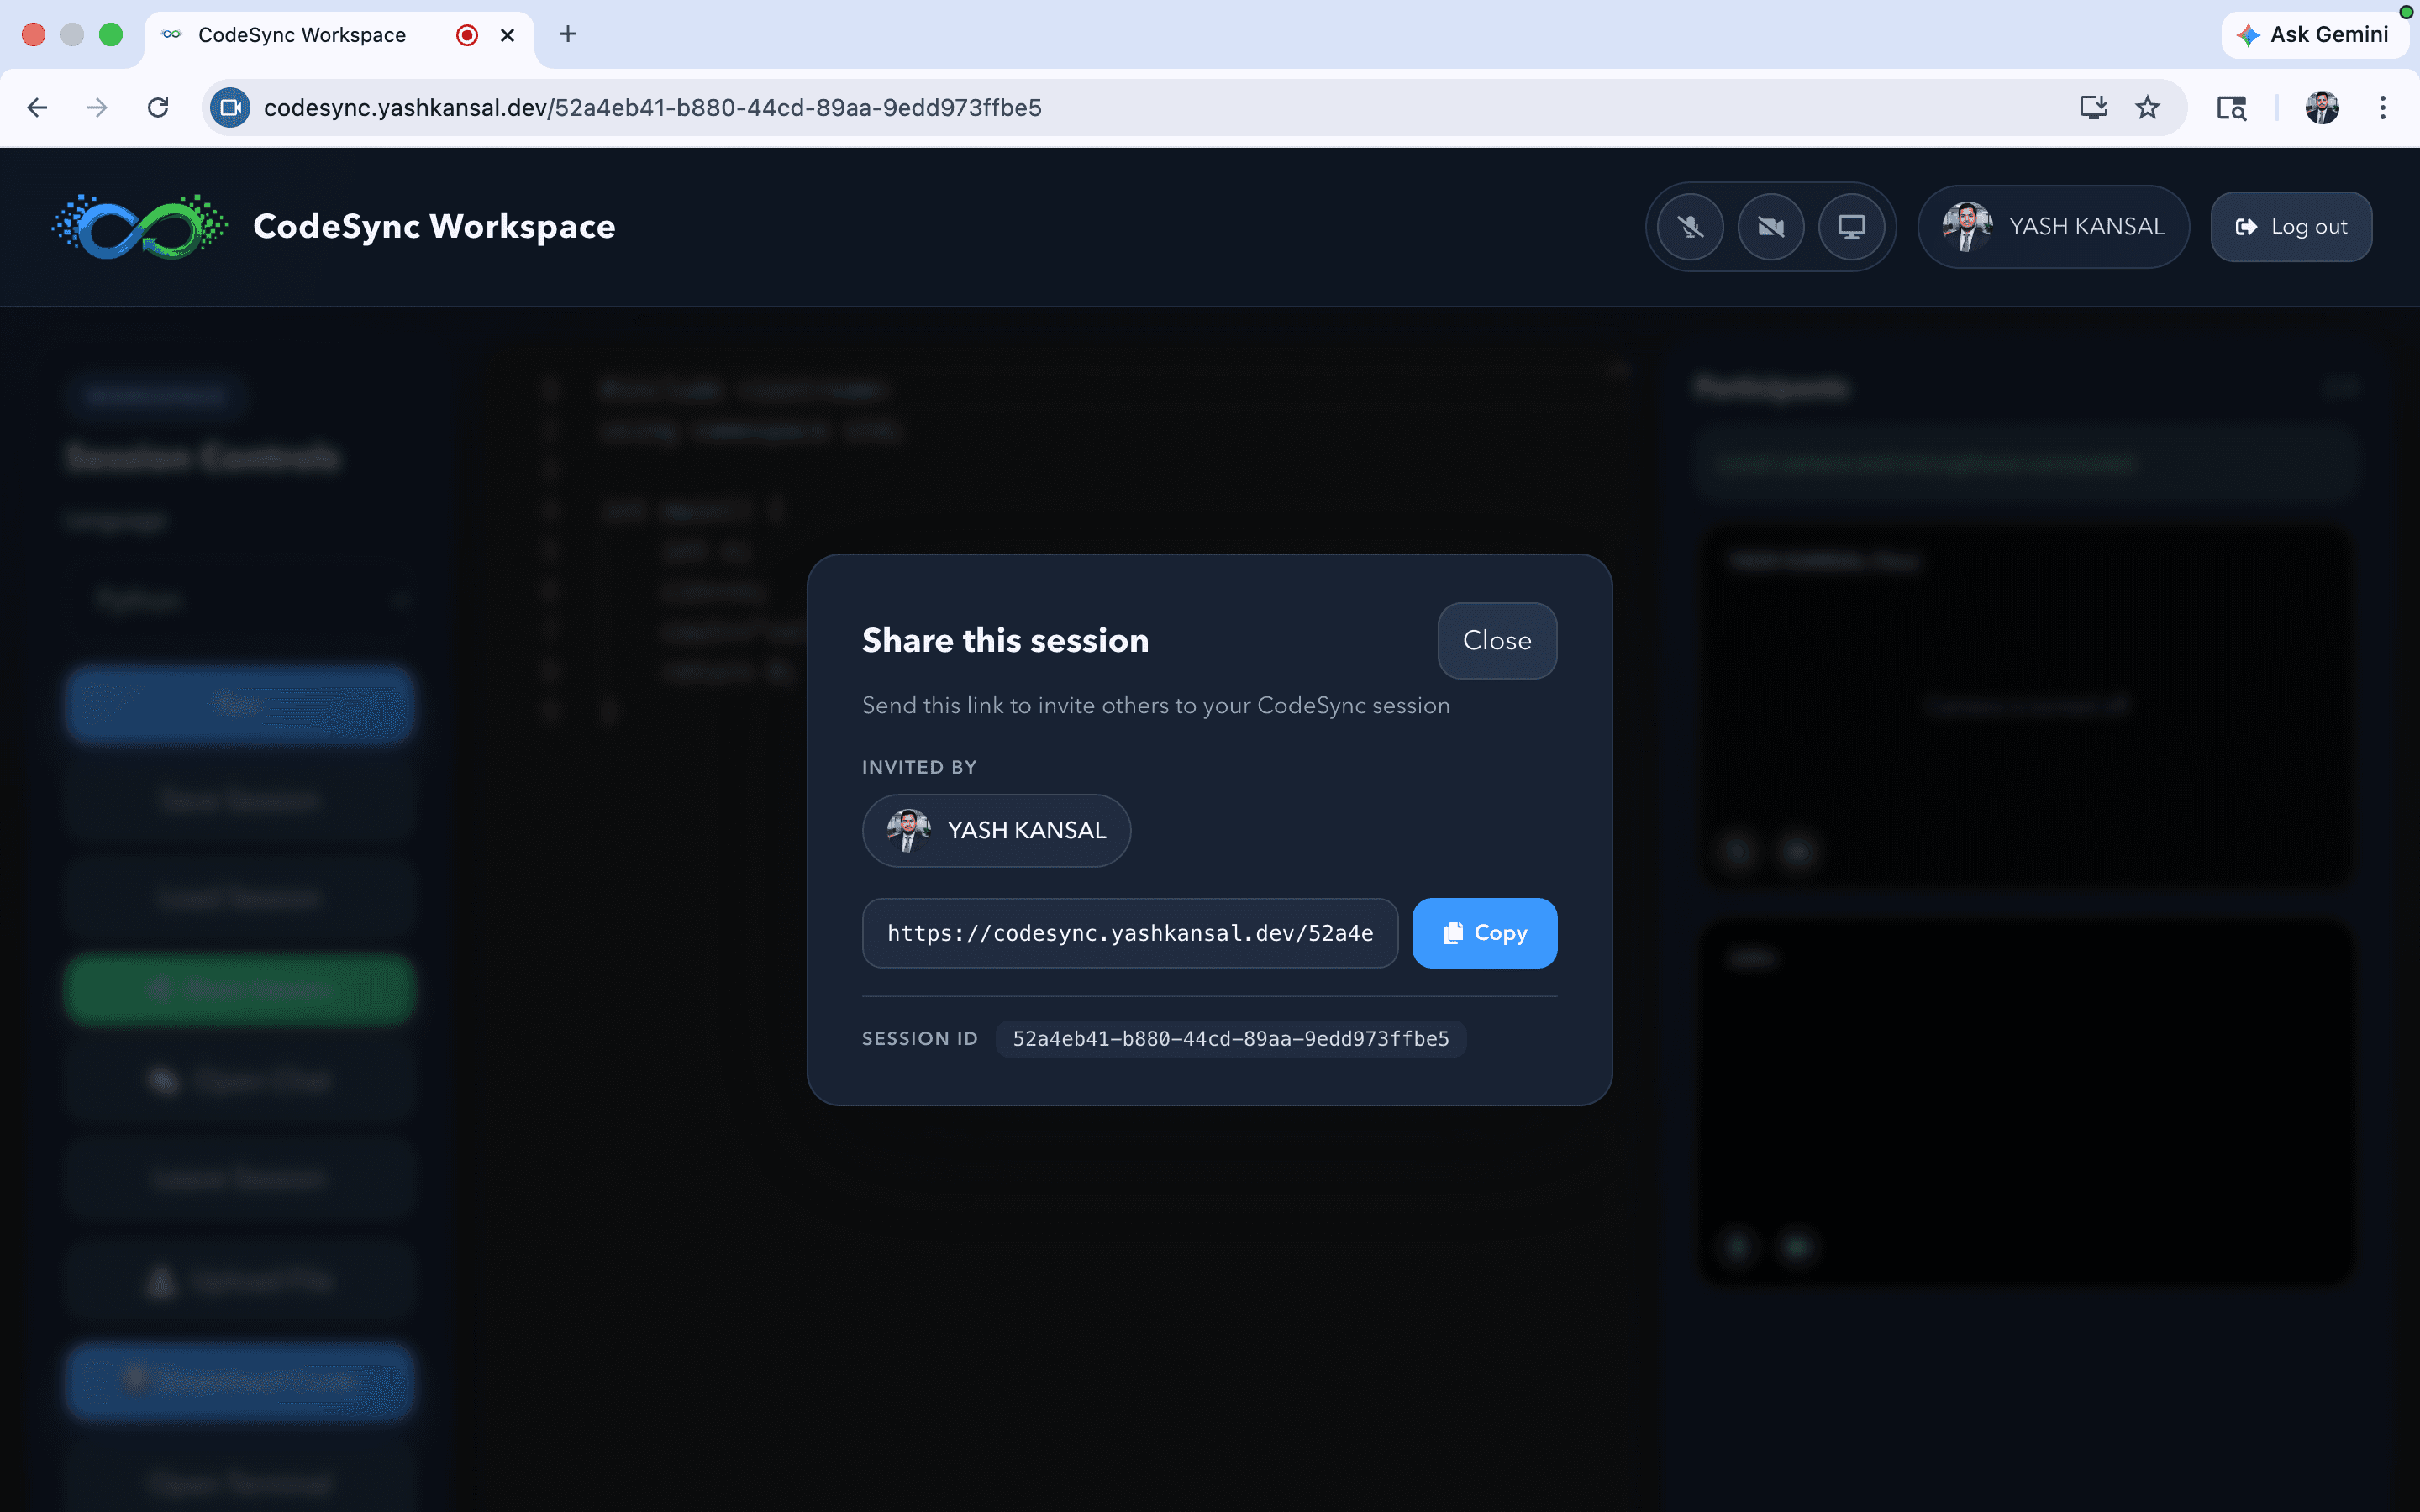Log out of CodeSync Workspace
Screen dimensions: 2420x1512
(2291, 227)
